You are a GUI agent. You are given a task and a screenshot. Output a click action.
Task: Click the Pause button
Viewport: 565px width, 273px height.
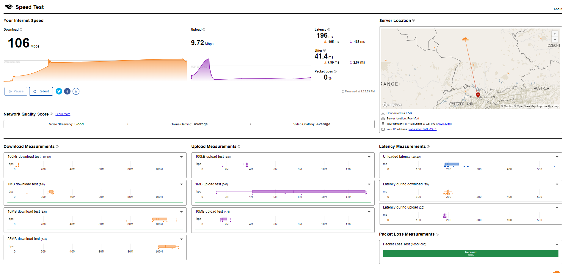[16, 91]
